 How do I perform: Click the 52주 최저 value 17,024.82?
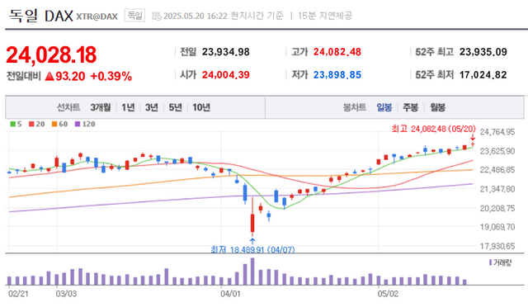(x=483, y=75)
